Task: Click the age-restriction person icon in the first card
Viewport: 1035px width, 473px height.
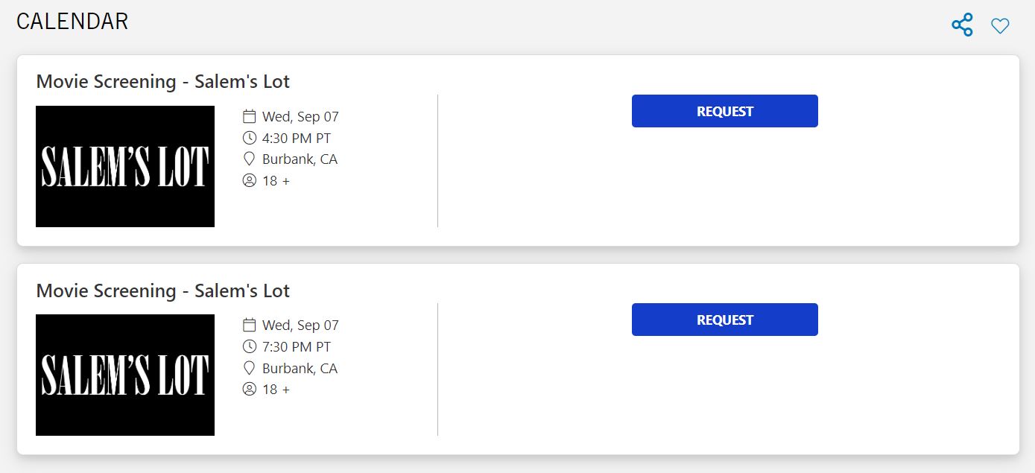Action: click(x=250, y=180)
